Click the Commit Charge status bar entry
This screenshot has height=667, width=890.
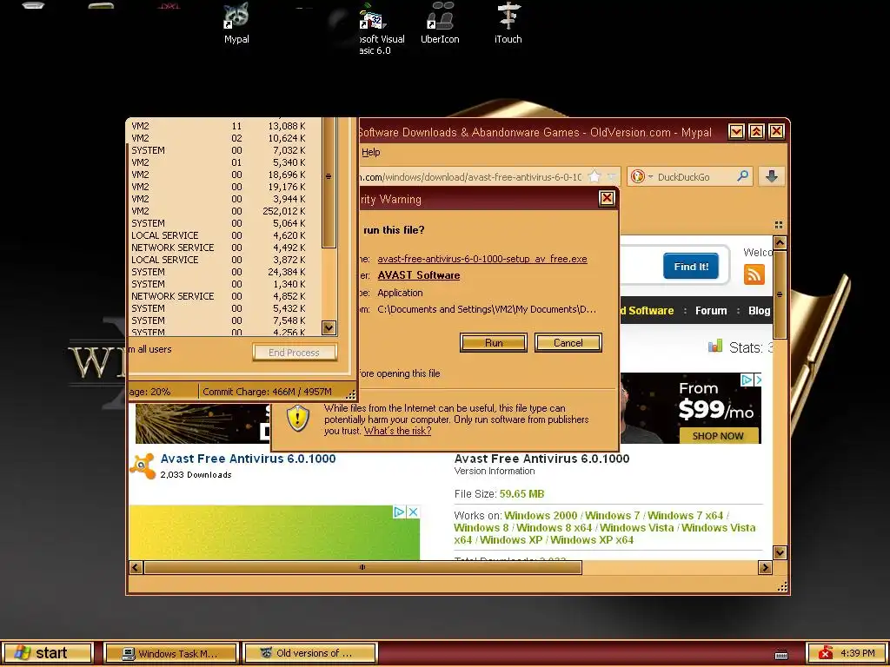268,392
